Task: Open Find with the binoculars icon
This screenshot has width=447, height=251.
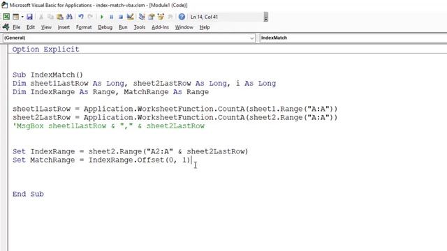Action: coord(69,17)
